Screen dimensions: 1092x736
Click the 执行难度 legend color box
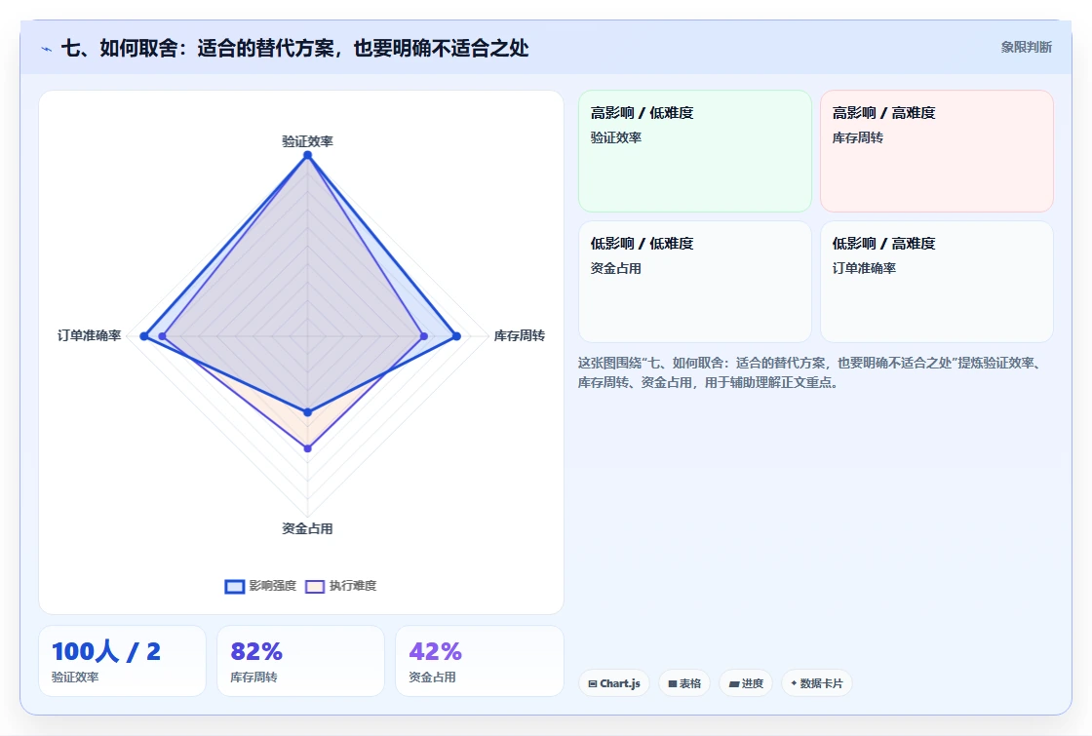click(x=315, y=586)
